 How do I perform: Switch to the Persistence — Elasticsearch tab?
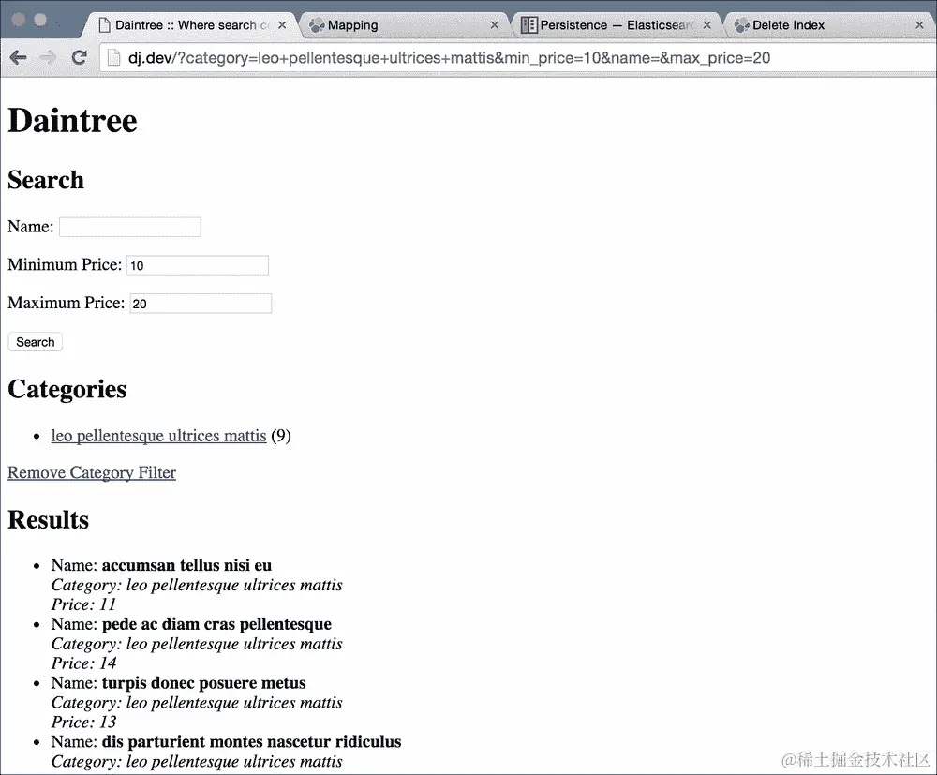[x=617, y=25]
